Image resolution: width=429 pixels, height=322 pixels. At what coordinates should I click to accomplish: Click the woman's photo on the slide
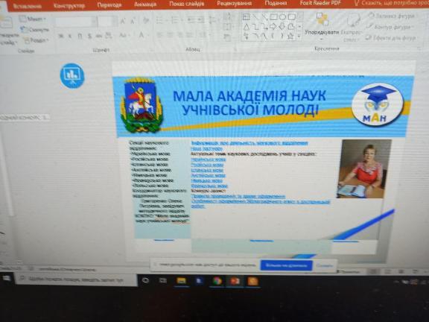pyautogui.click(x=364, y=168)
